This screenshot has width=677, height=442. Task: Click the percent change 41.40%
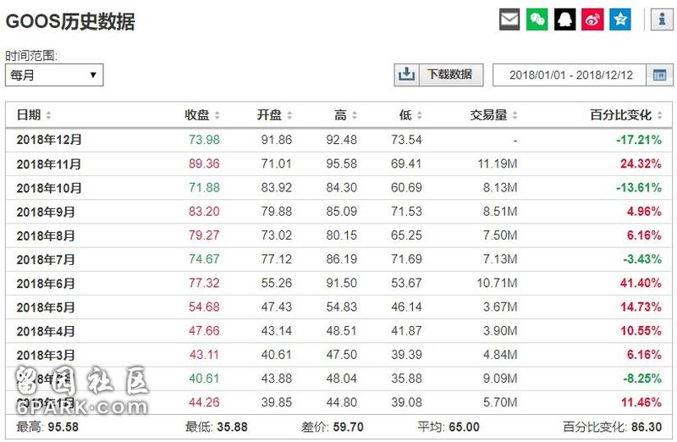641,283
